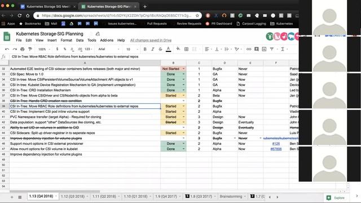
Task: Open the text color picker
Action: [168, 49]
